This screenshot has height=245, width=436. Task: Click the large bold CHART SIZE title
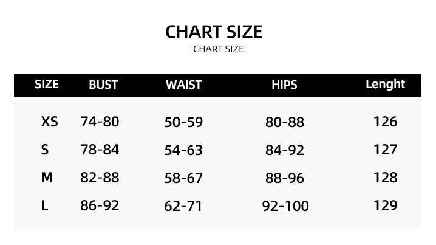tap(214, 32)
